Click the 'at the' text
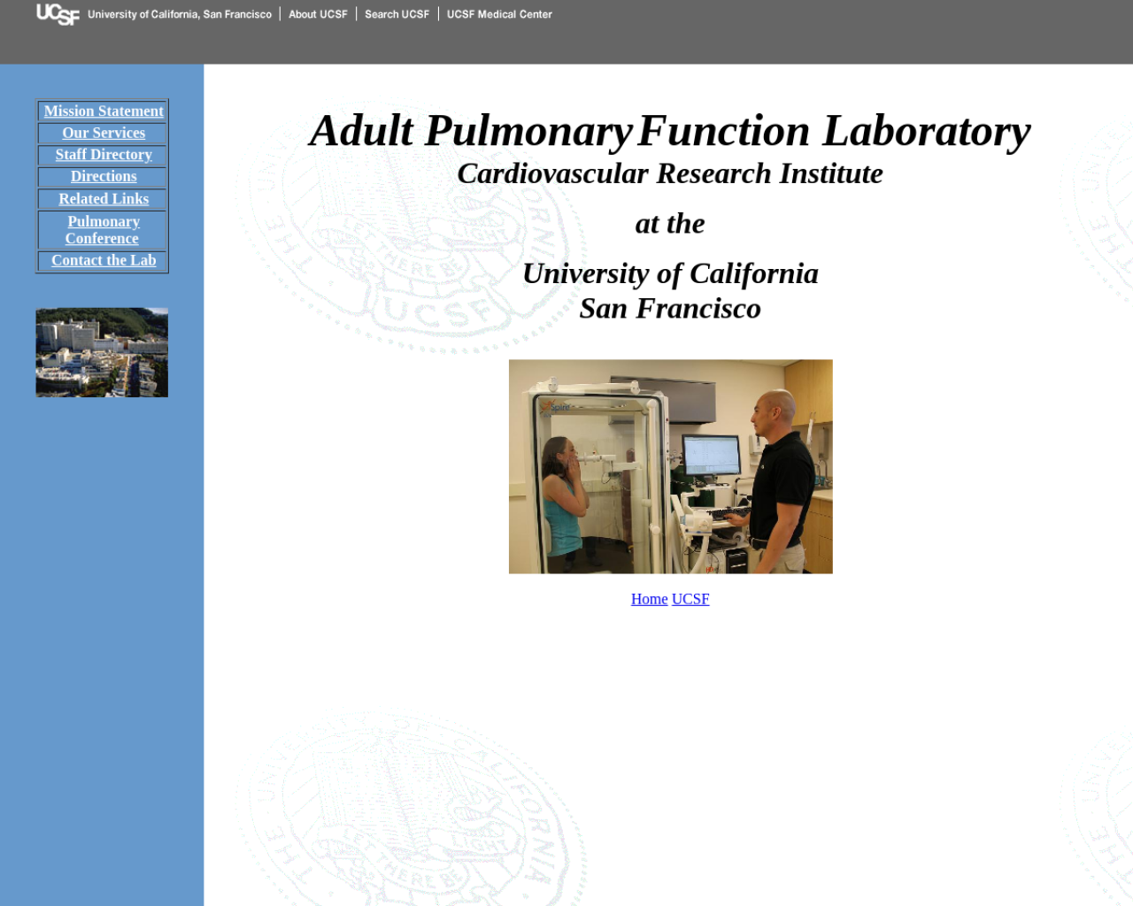 click(670, 223)
